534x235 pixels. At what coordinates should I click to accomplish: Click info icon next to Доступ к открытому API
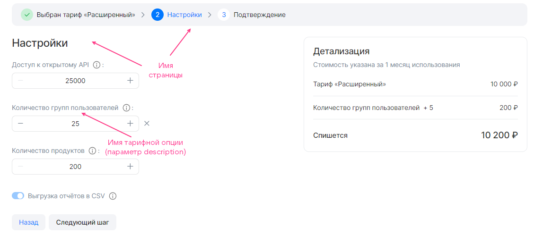[96, 65]
